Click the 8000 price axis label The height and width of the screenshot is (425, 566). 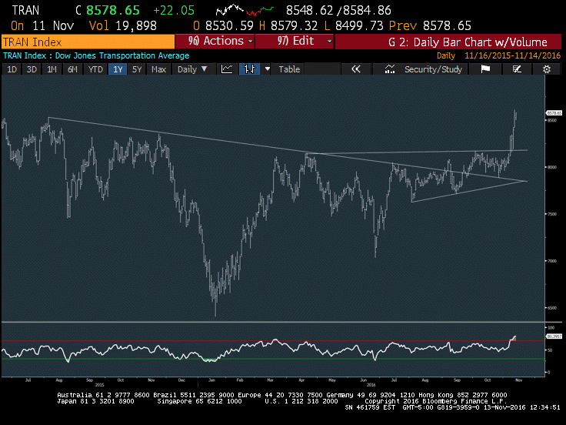coord(552,167)
